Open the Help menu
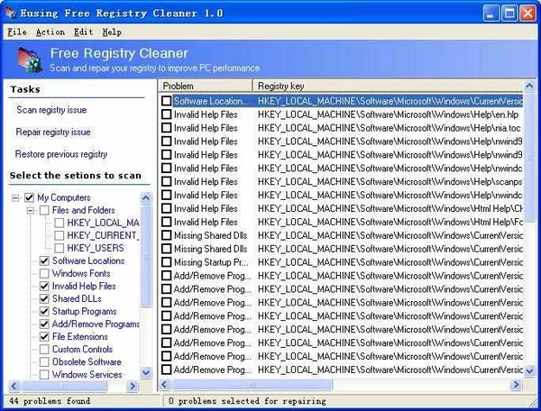The image size is (541, 411). [x=112, y=32]
